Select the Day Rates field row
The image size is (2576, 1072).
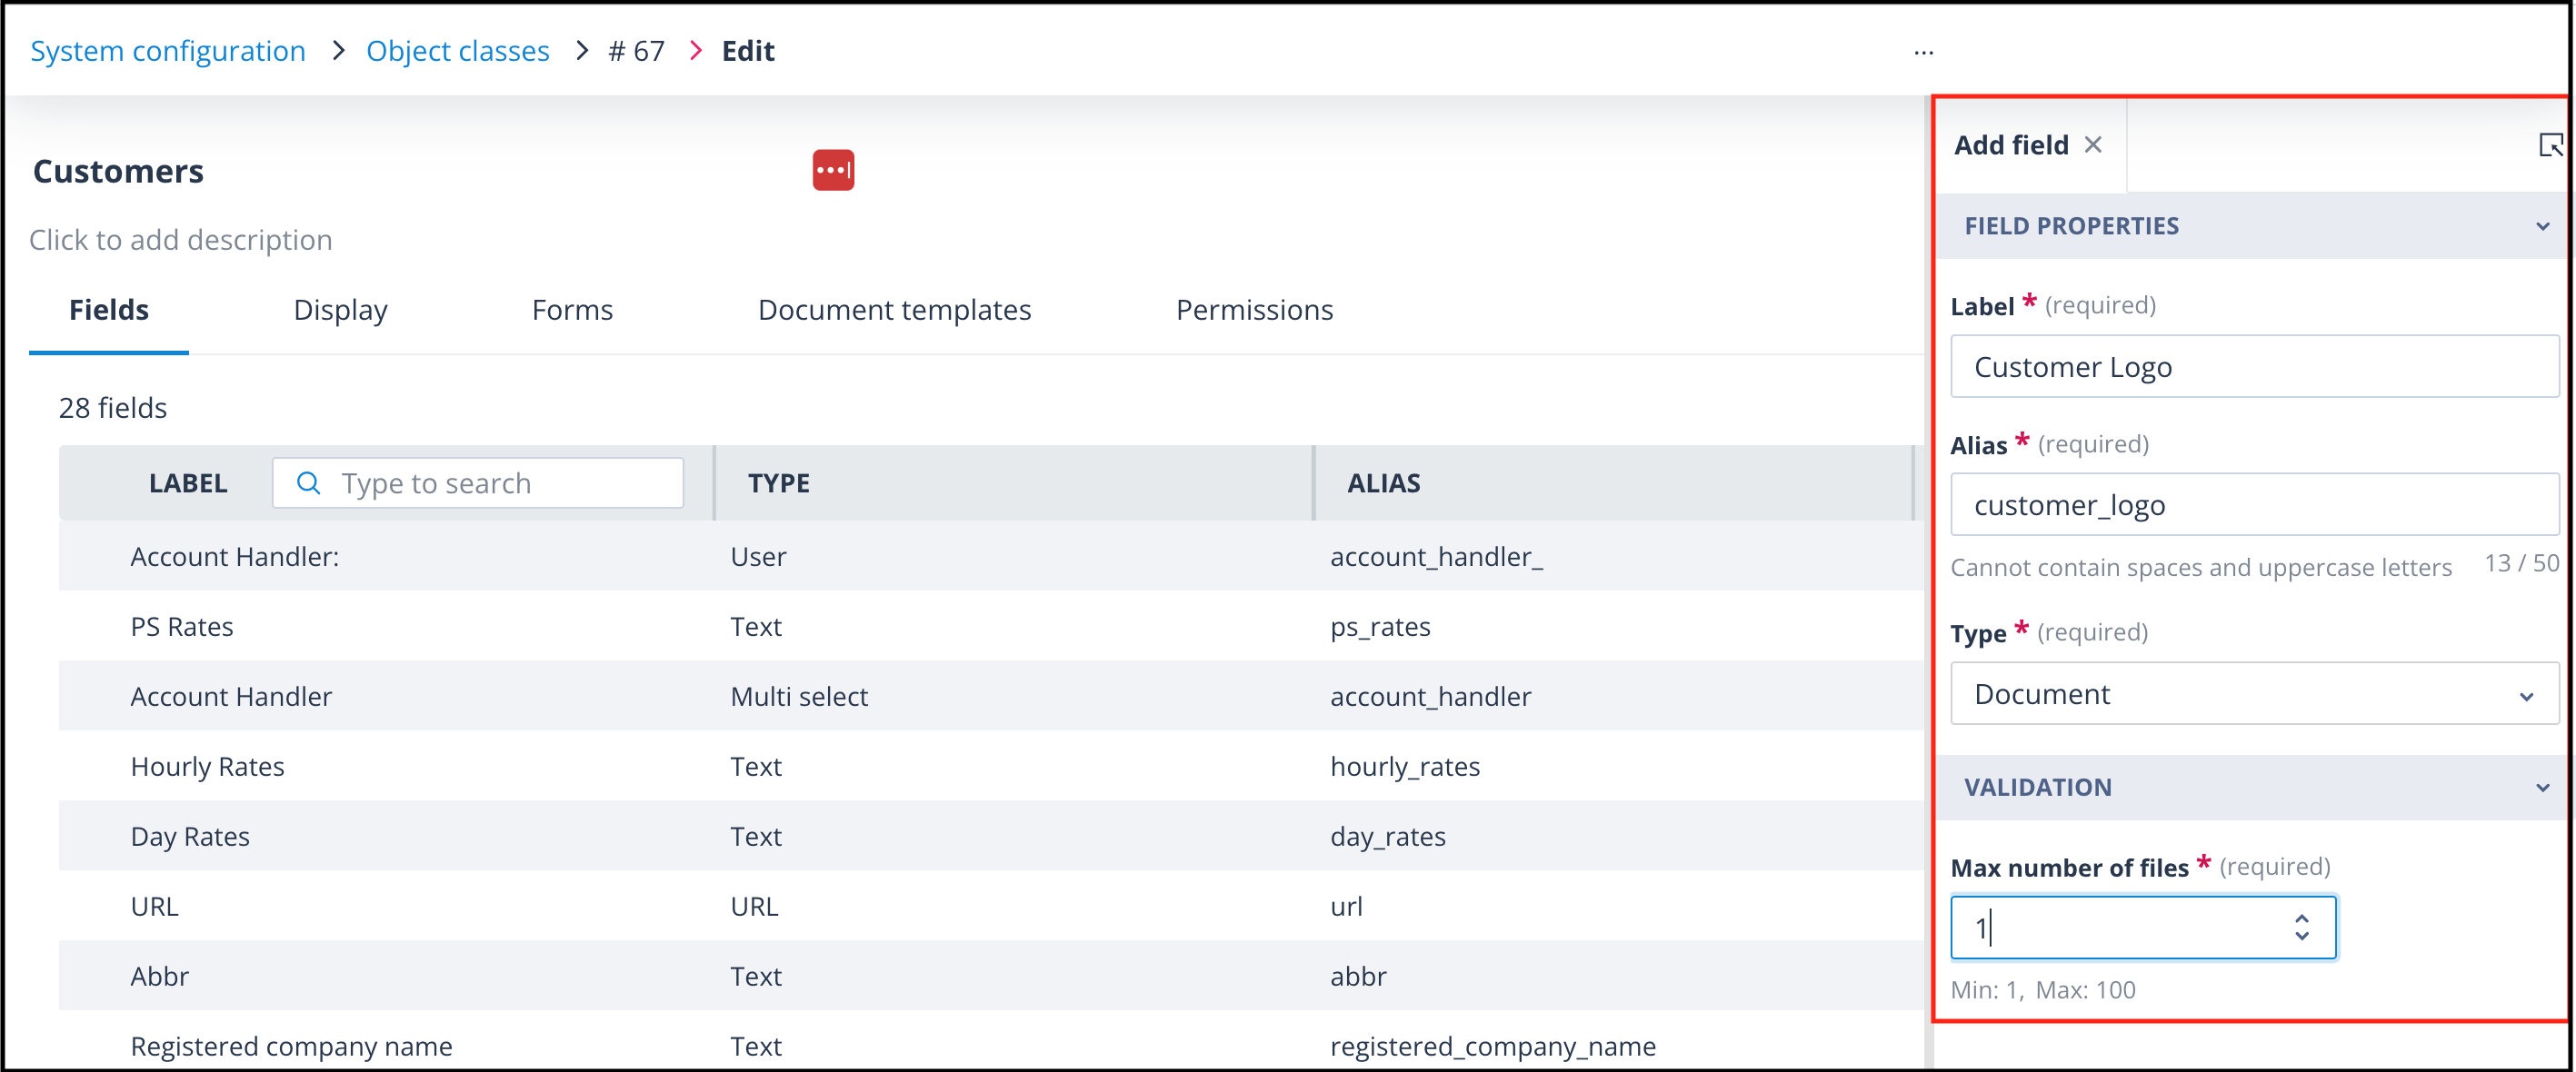click(x=990, y=836)
